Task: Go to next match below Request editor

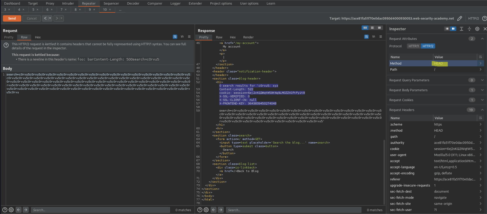Action: [26, 210]
